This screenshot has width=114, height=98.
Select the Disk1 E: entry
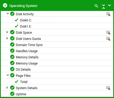(26, 27)
